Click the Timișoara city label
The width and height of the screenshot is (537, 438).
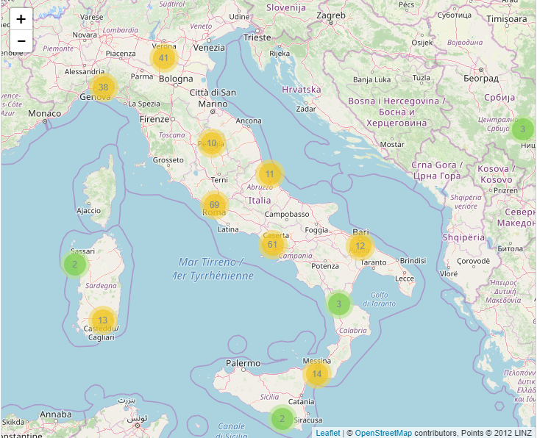coord(507,19)
